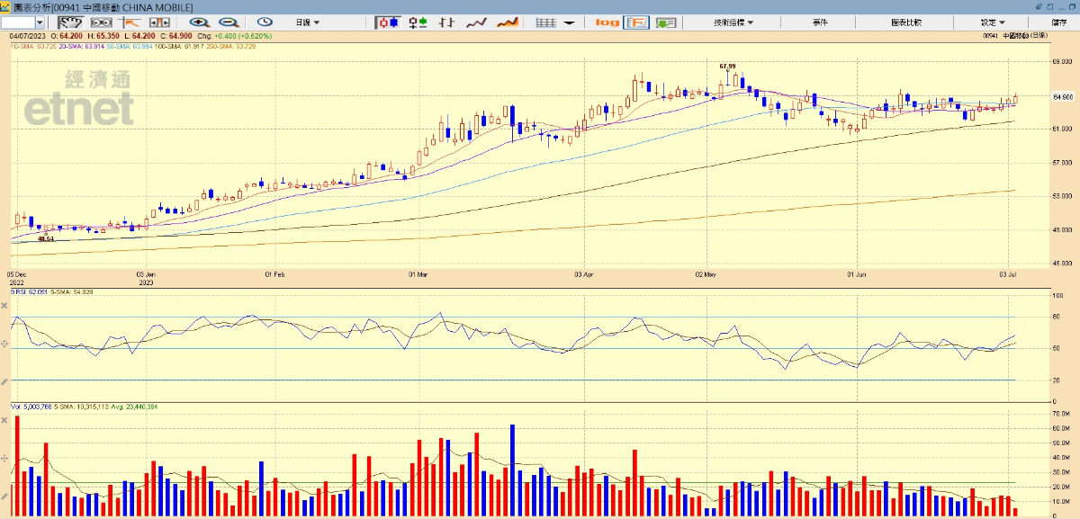
Task: Click the zoom out magnifier icon
Action: click(x=229, y=22)
